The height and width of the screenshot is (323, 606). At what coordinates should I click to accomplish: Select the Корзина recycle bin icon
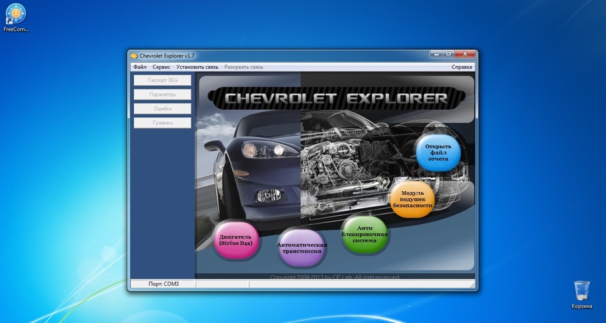pyautogui.click(x=581, y=295)
